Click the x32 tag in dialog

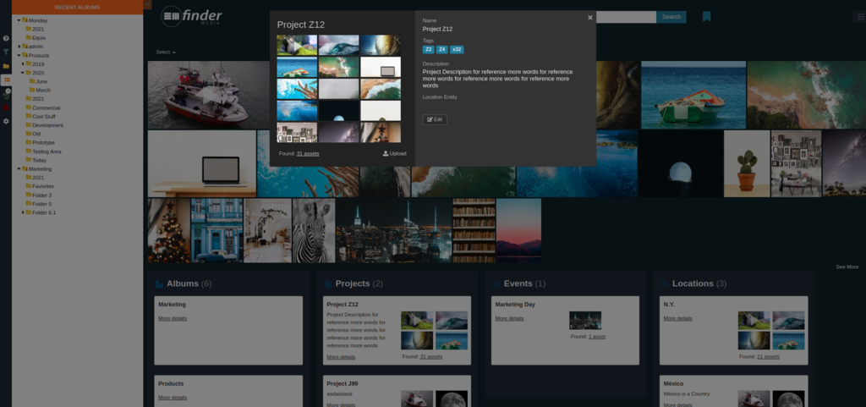coord(457,50)
